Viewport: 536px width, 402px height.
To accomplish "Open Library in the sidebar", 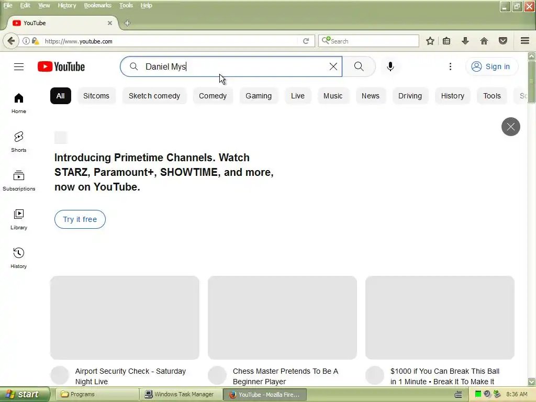I will (x=19, y=219).
